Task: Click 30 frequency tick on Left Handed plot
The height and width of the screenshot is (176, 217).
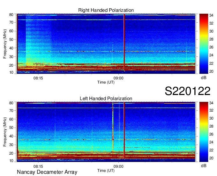Action: pos(11,145)
